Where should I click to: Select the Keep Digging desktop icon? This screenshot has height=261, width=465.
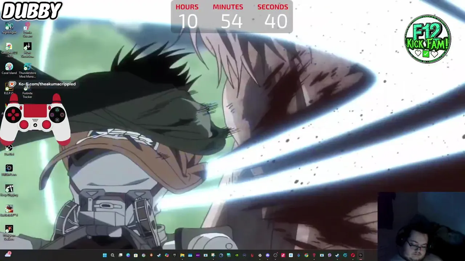click(9, 190)
